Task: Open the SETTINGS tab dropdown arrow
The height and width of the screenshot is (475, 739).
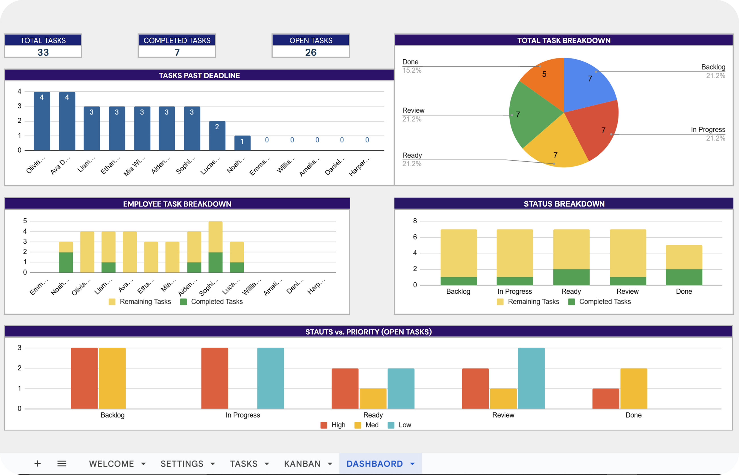Action: tap(213, 464)
